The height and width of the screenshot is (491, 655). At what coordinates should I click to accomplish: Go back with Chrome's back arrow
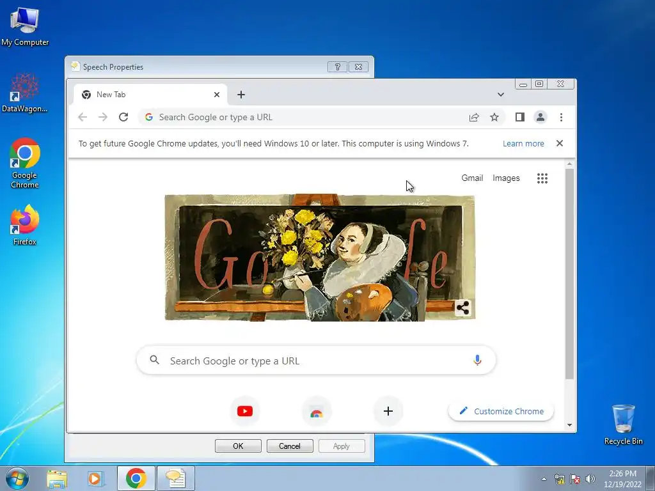(83, 118)
